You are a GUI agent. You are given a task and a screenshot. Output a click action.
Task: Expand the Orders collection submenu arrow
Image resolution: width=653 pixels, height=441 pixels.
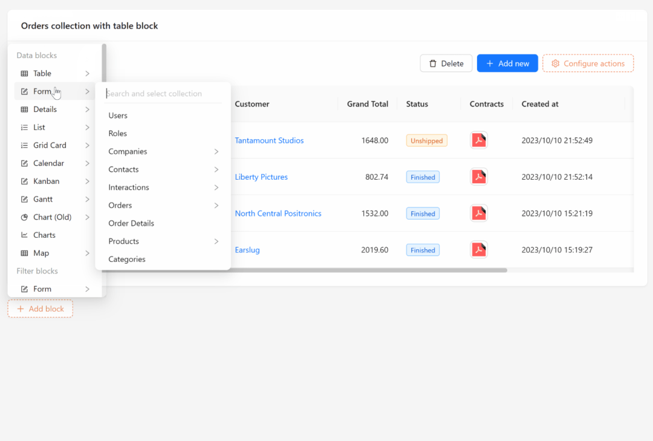click(x=216, y=205)
